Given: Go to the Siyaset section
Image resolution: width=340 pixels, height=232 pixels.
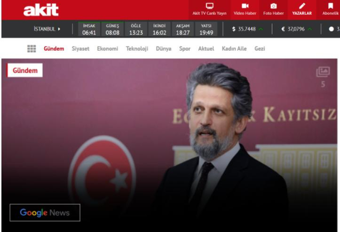Looking at the screenshot, I should point(80,49).
